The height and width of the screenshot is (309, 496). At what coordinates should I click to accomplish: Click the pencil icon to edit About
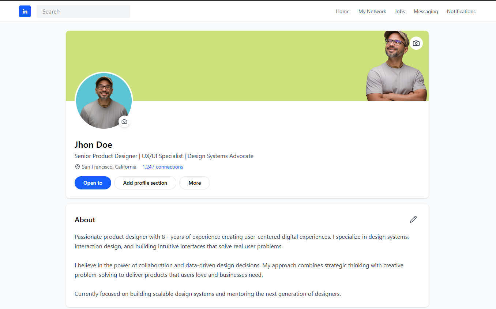pos(413,219)
